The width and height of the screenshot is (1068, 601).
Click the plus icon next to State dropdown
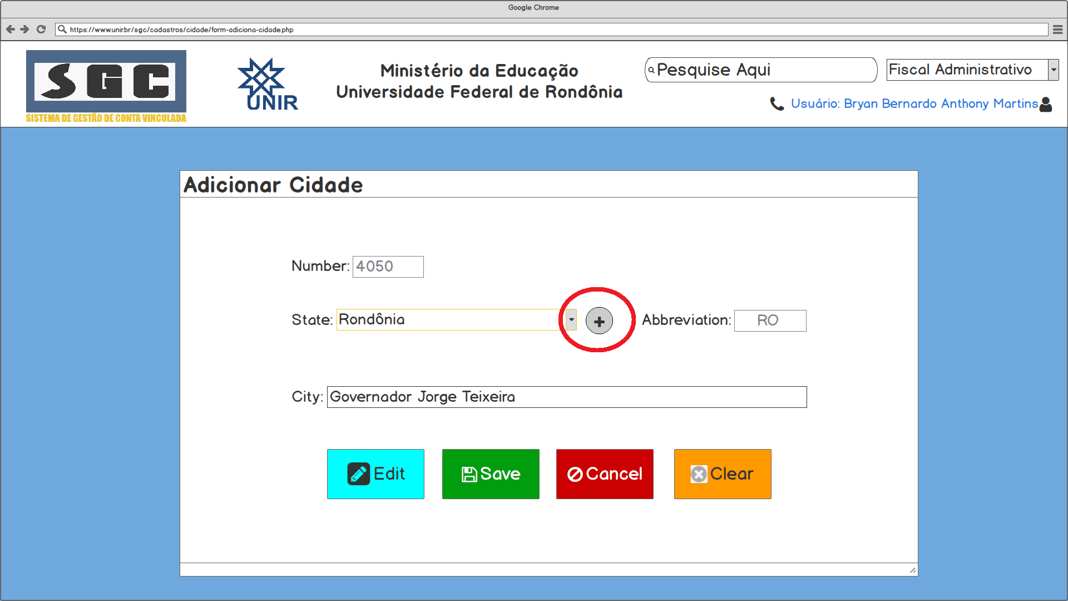(599, 321)
